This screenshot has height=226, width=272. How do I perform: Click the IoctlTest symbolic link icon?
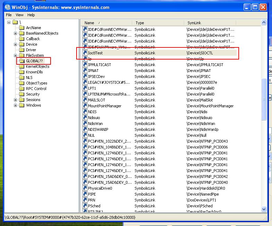(x=85, y=53)
